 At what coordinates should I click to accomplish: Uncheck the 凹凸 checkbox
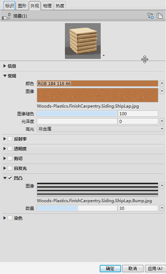(10, 178)
